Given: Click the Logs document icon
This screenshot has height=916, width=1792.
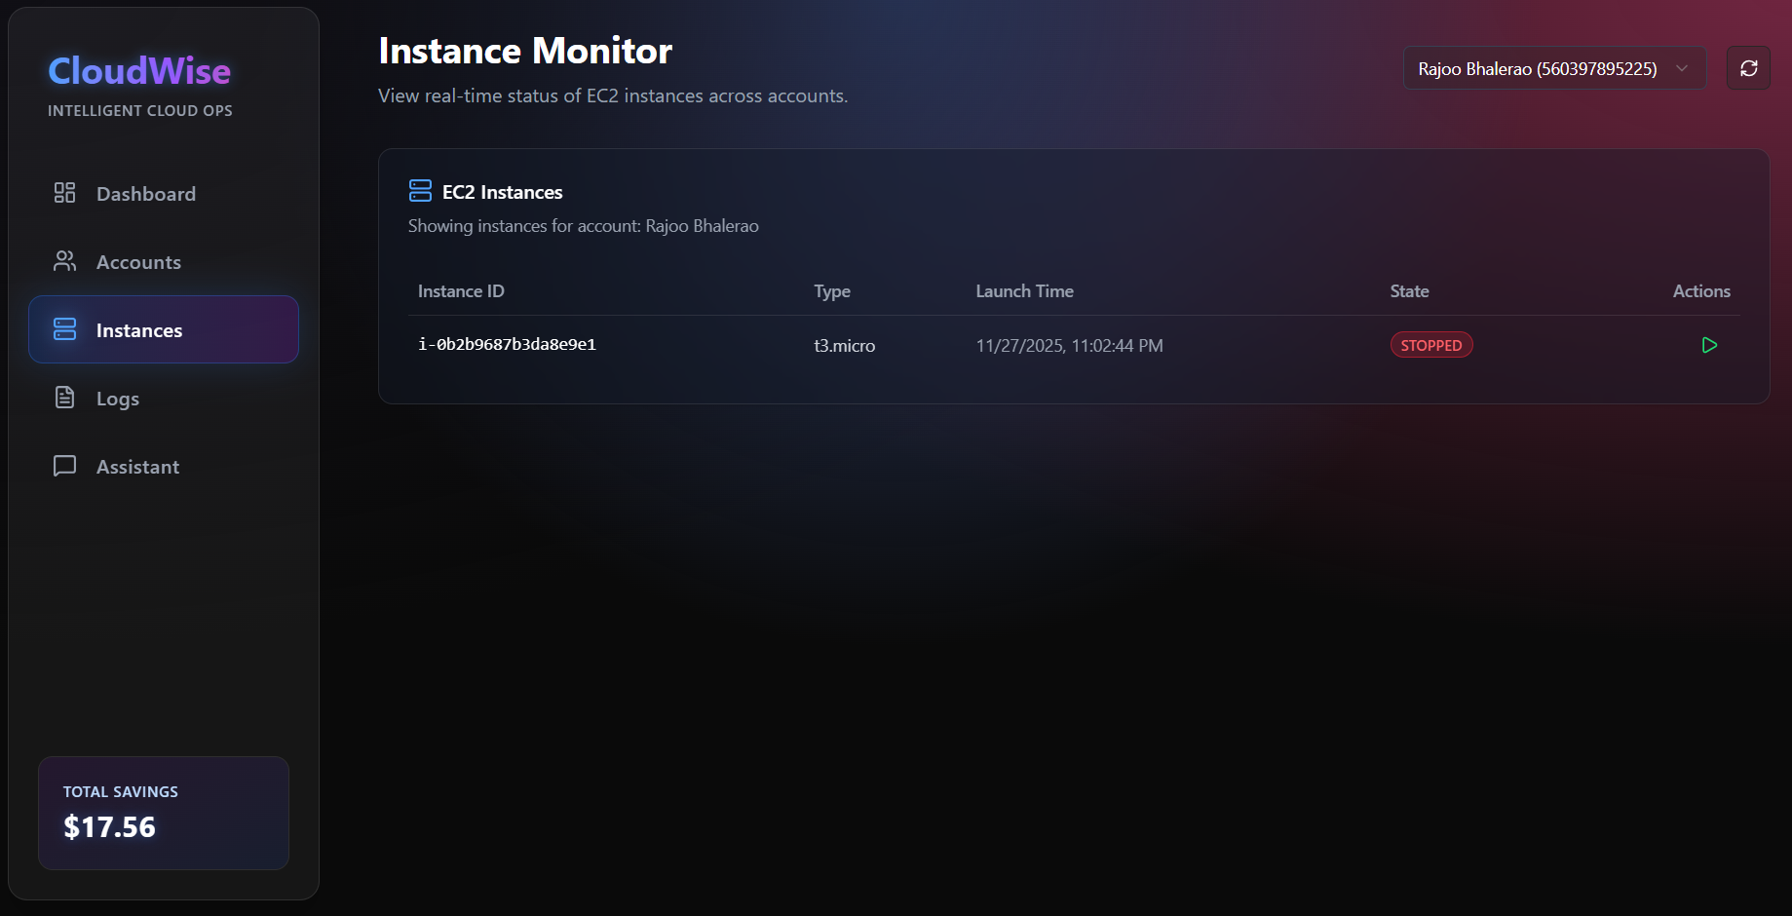Looking at the screenshot, I should [x=64, y=398].
